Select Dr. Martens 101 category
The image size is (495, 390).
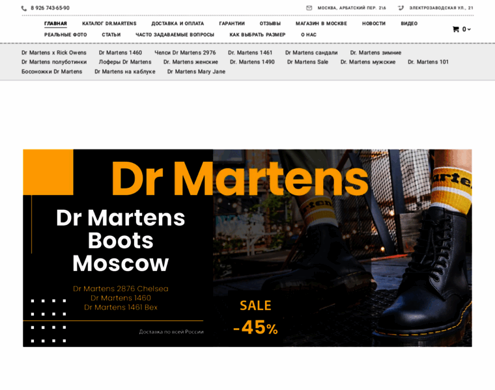[x=428, y=62]
